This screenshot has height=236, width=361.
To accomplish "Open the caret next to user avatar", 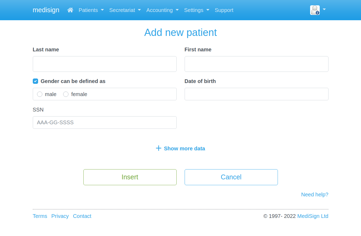I will 324,9.
